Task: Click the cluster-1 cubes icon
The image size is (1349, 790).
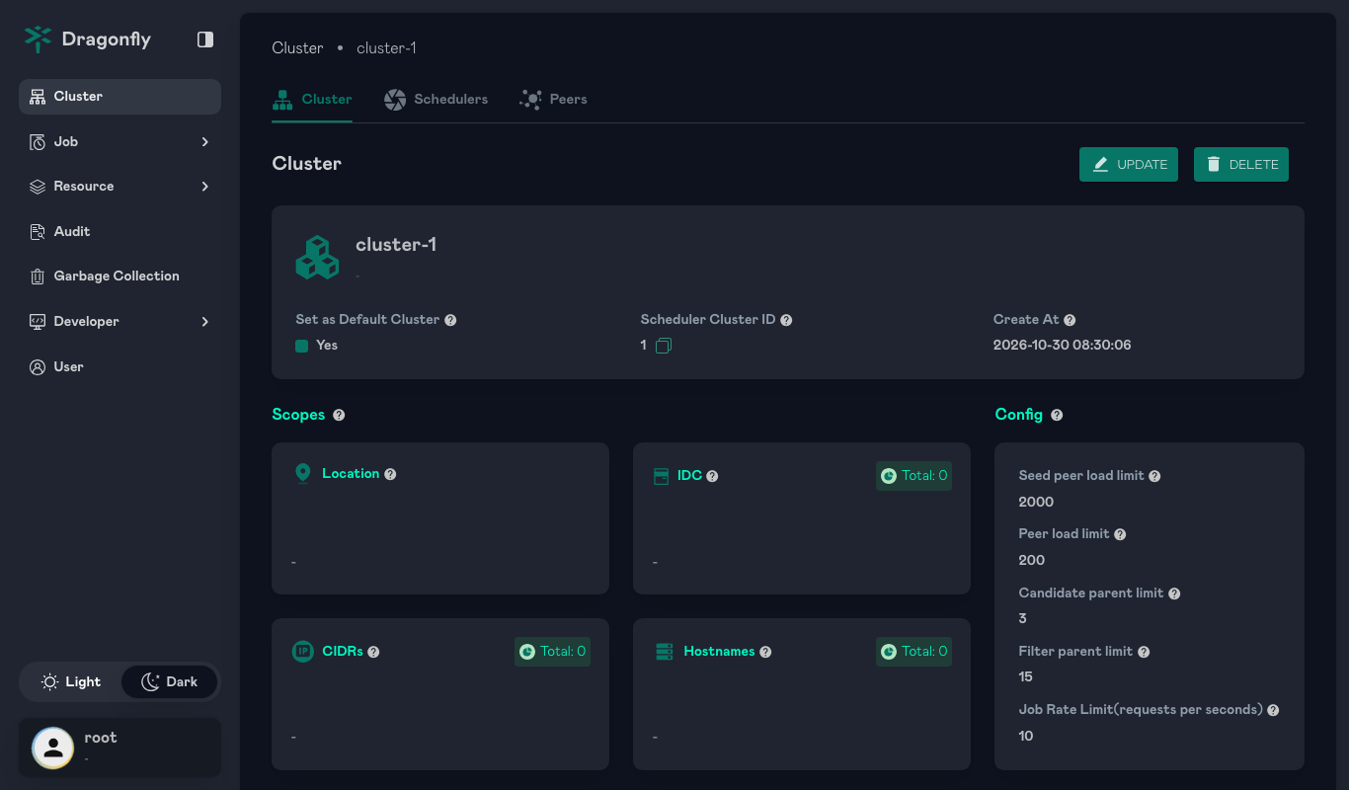Action: pos(317,257)
